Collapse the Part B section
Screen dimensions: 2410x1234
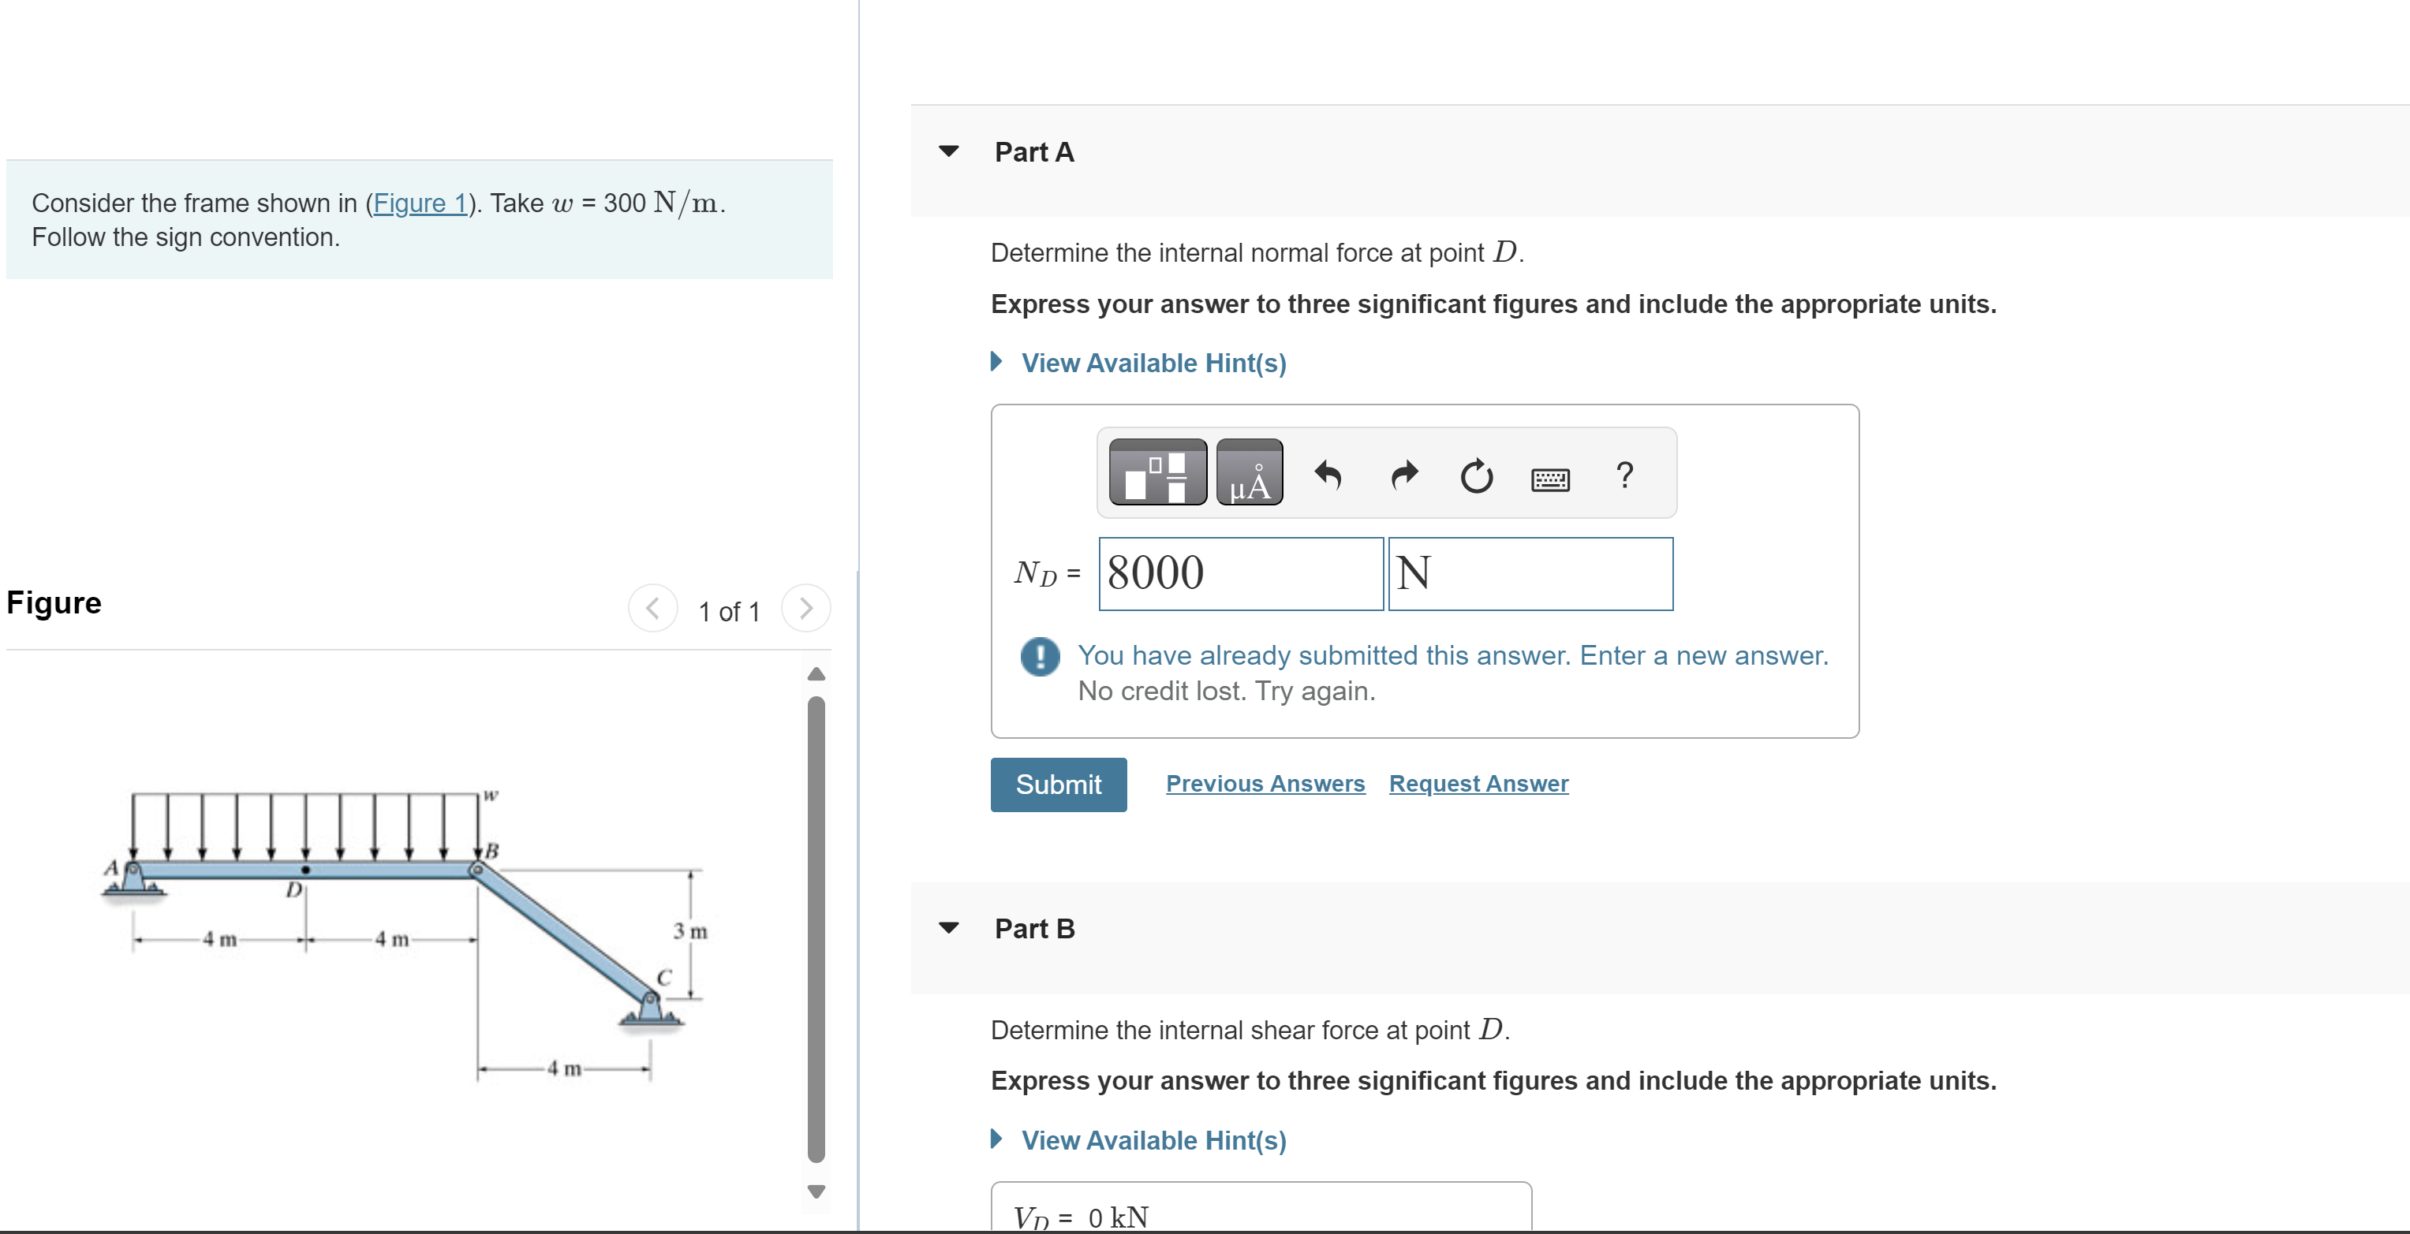tap(947, 927)
